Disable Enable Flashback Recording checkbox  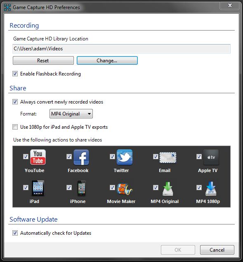coord(15,74)
